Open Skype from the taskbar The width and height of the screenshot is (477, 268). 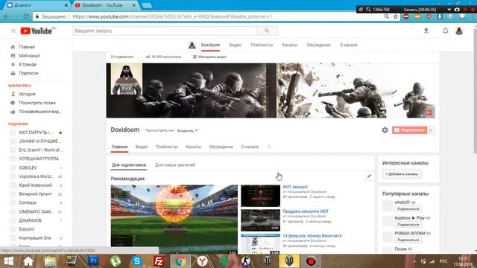coord(137,261)
